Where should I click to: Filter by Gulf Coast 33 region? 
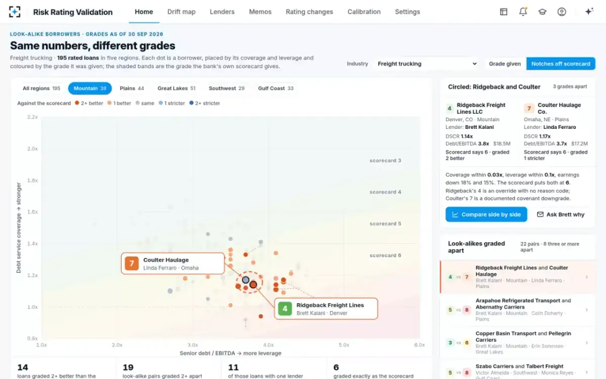(x=276, y=88)
